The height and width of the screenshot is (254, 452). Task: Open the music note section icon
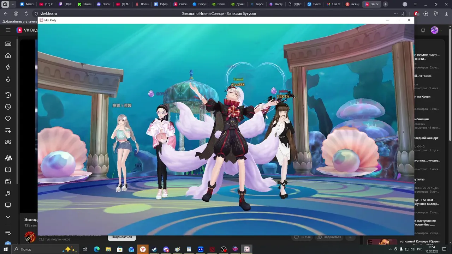click(x=8, y=193)
